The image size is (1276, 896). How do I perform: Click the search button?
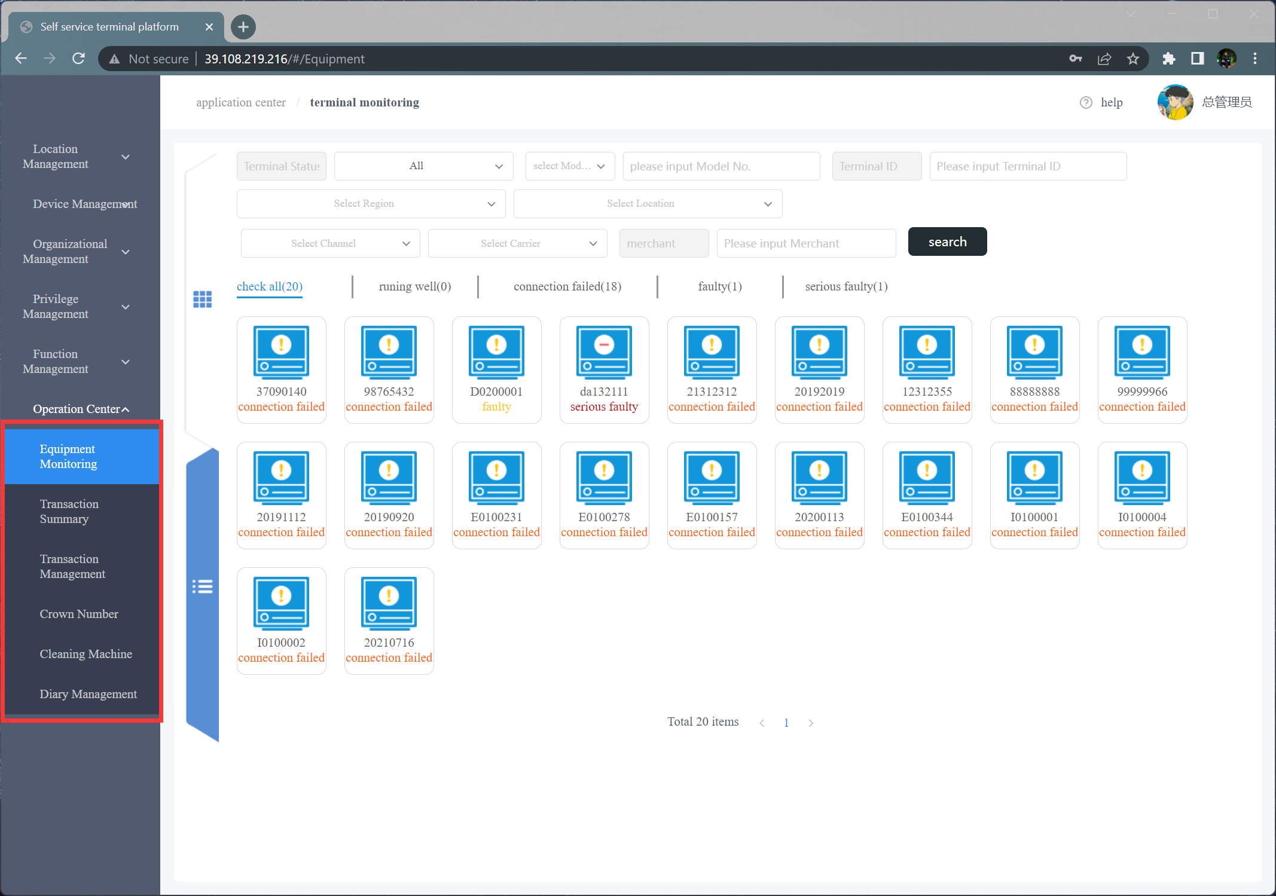point(947,241)
